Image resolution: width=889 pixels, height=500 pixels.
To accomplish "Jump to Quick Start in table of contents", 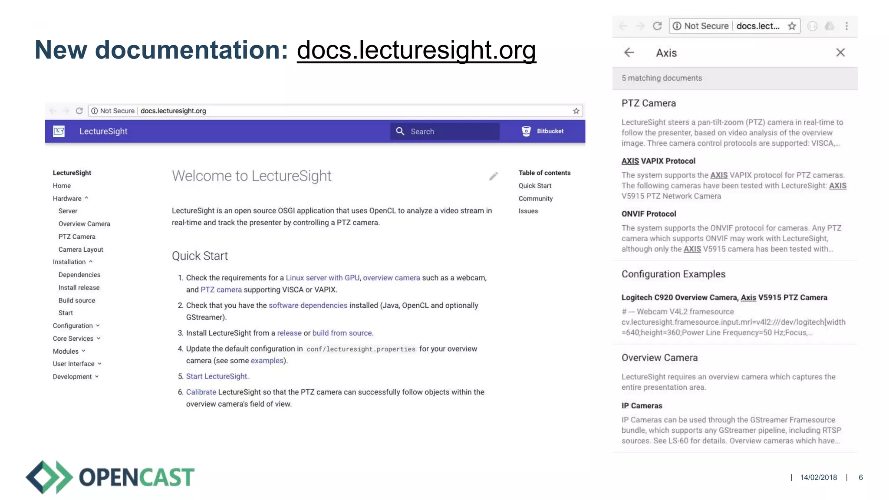I will 535,186.
